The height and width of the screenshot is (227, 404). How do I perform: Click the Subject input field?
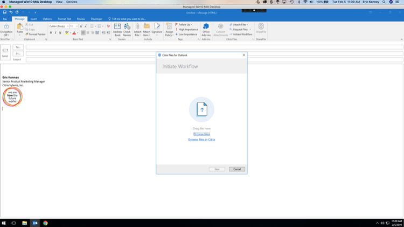point(214,60)
